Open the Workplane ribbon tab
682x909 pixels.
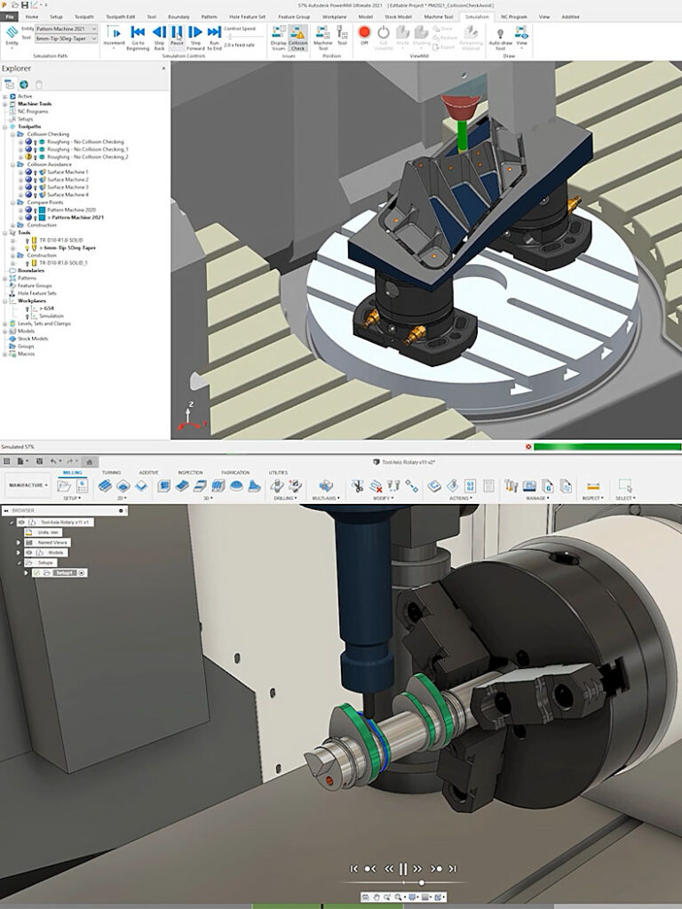tap(334, 17)
